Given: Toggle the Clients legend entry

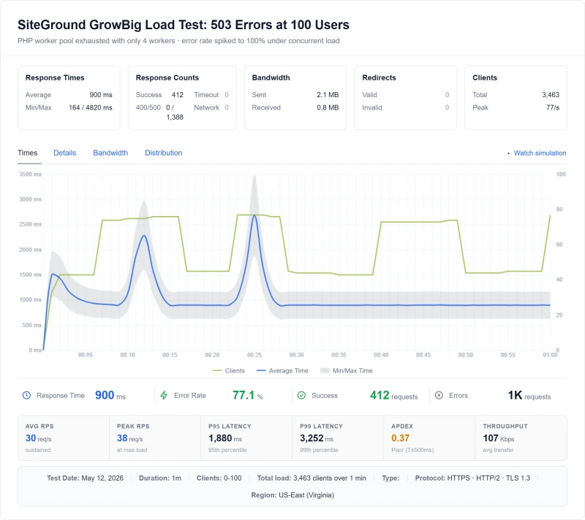Looking at the screenshot, I should point(228,370).
